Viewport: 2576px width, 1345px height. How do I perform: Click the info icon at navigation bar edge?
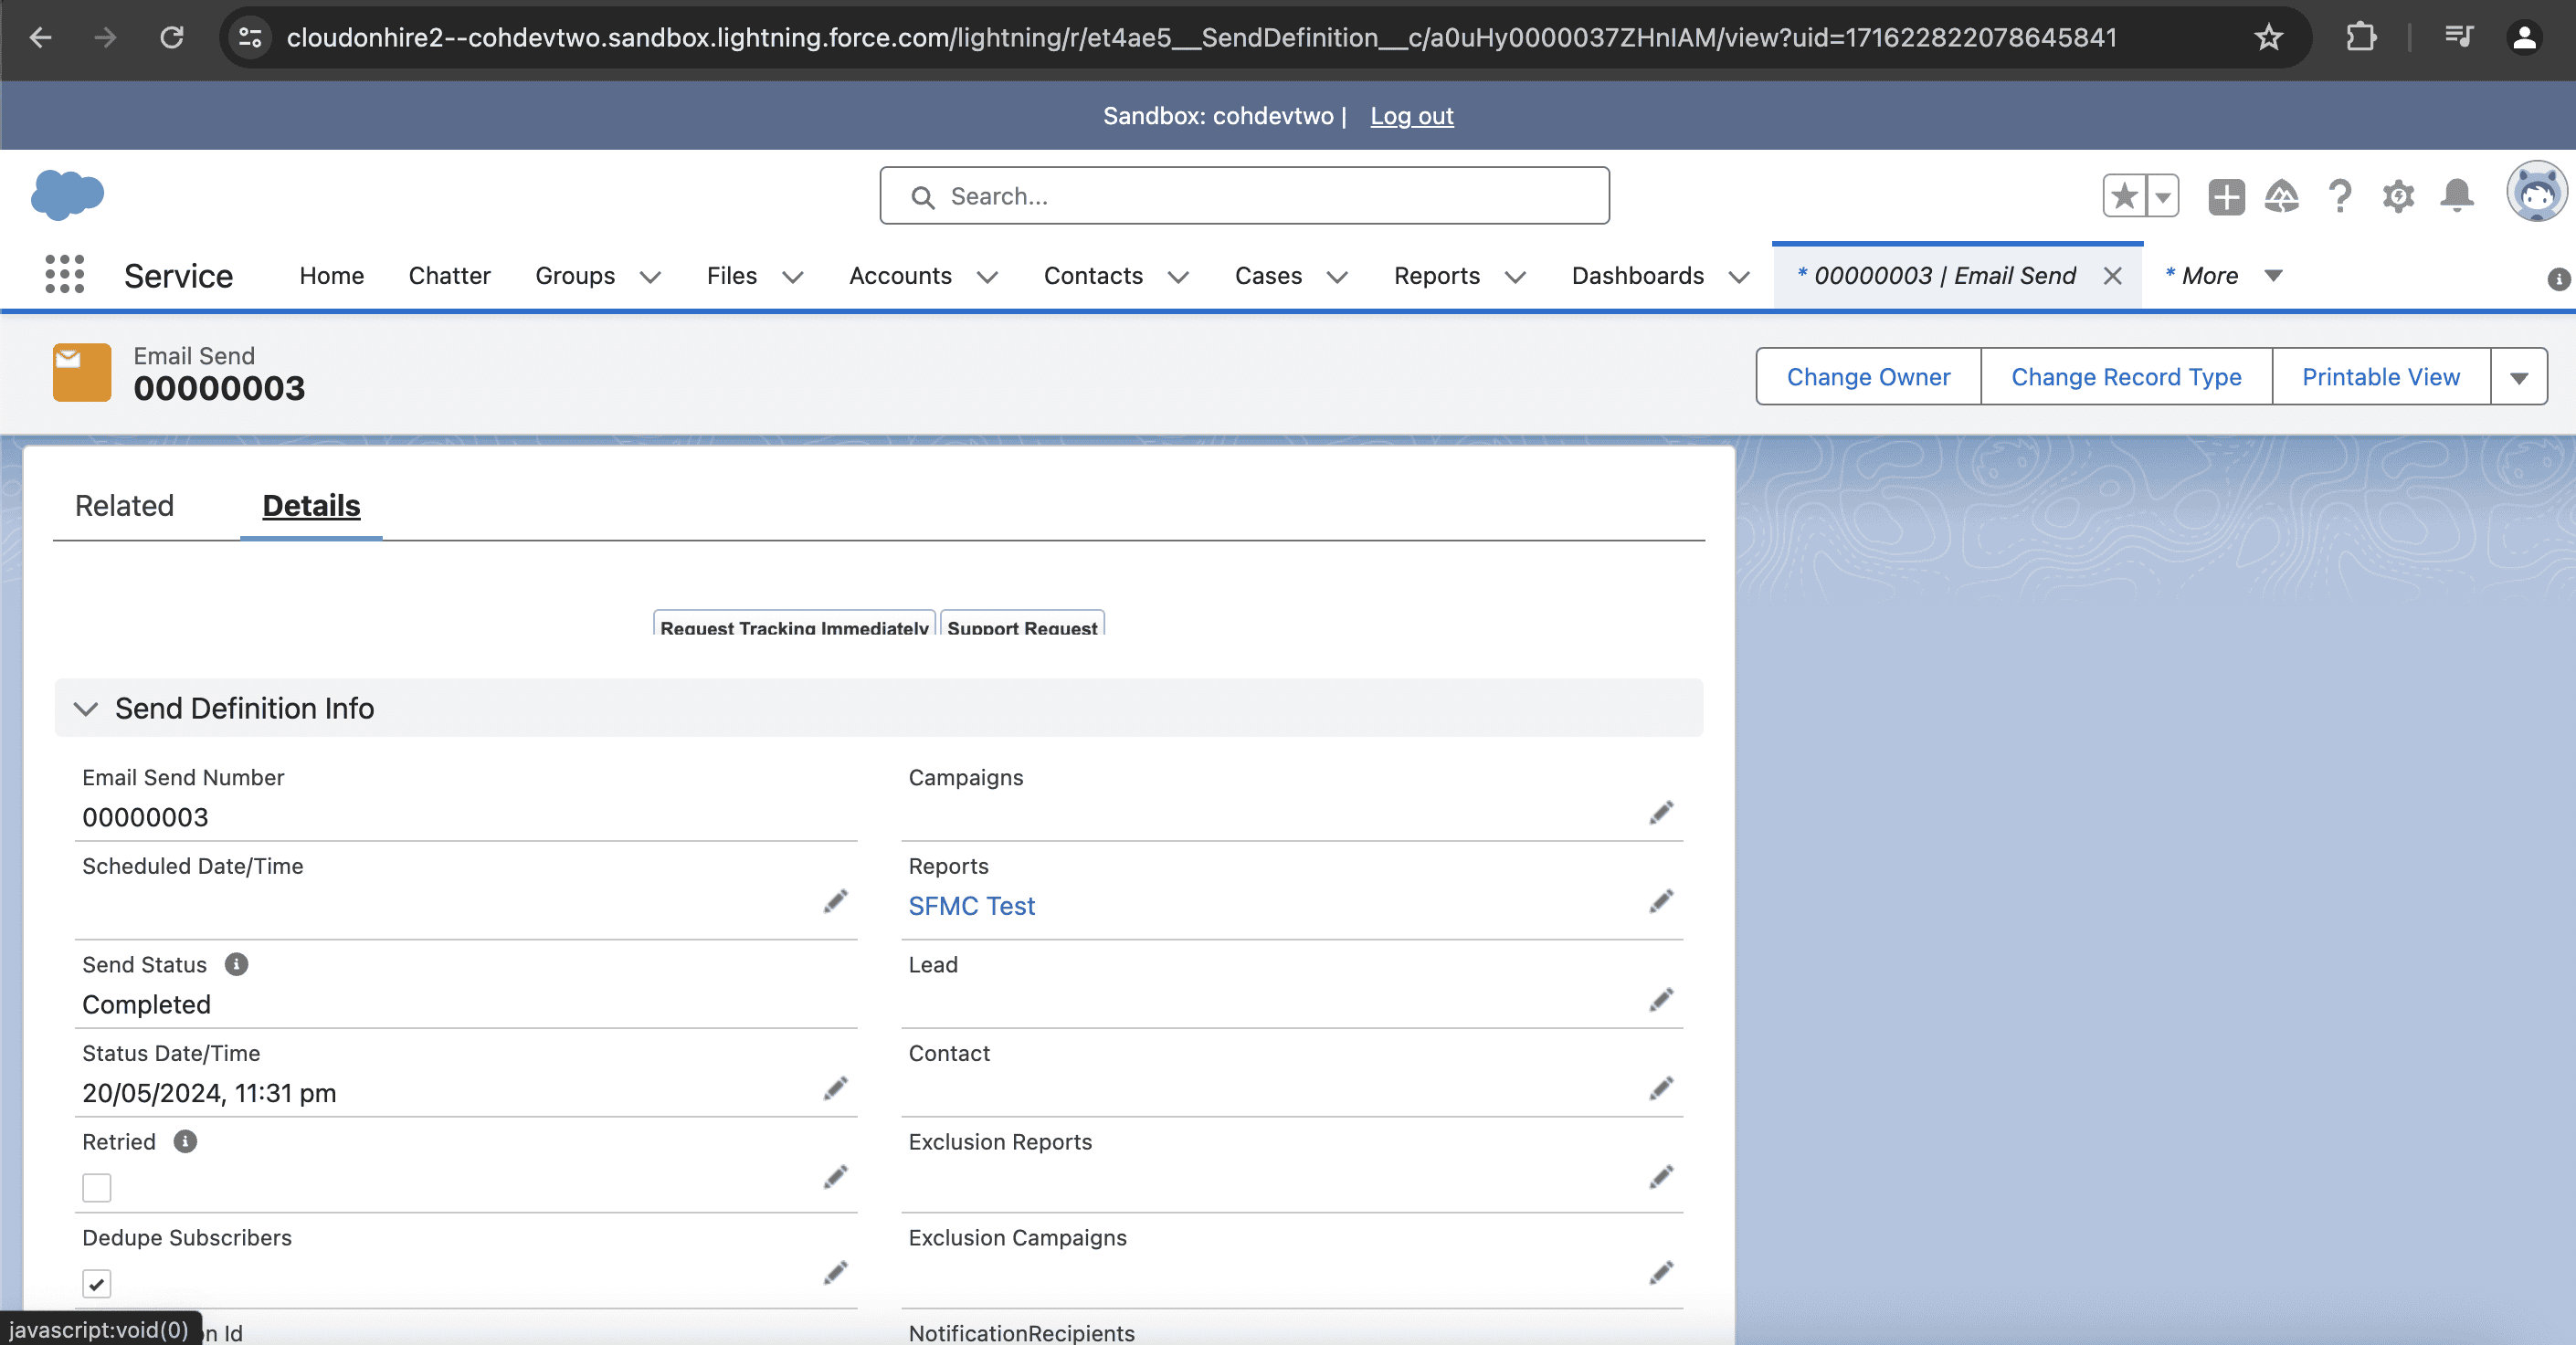coord(2559,278)
